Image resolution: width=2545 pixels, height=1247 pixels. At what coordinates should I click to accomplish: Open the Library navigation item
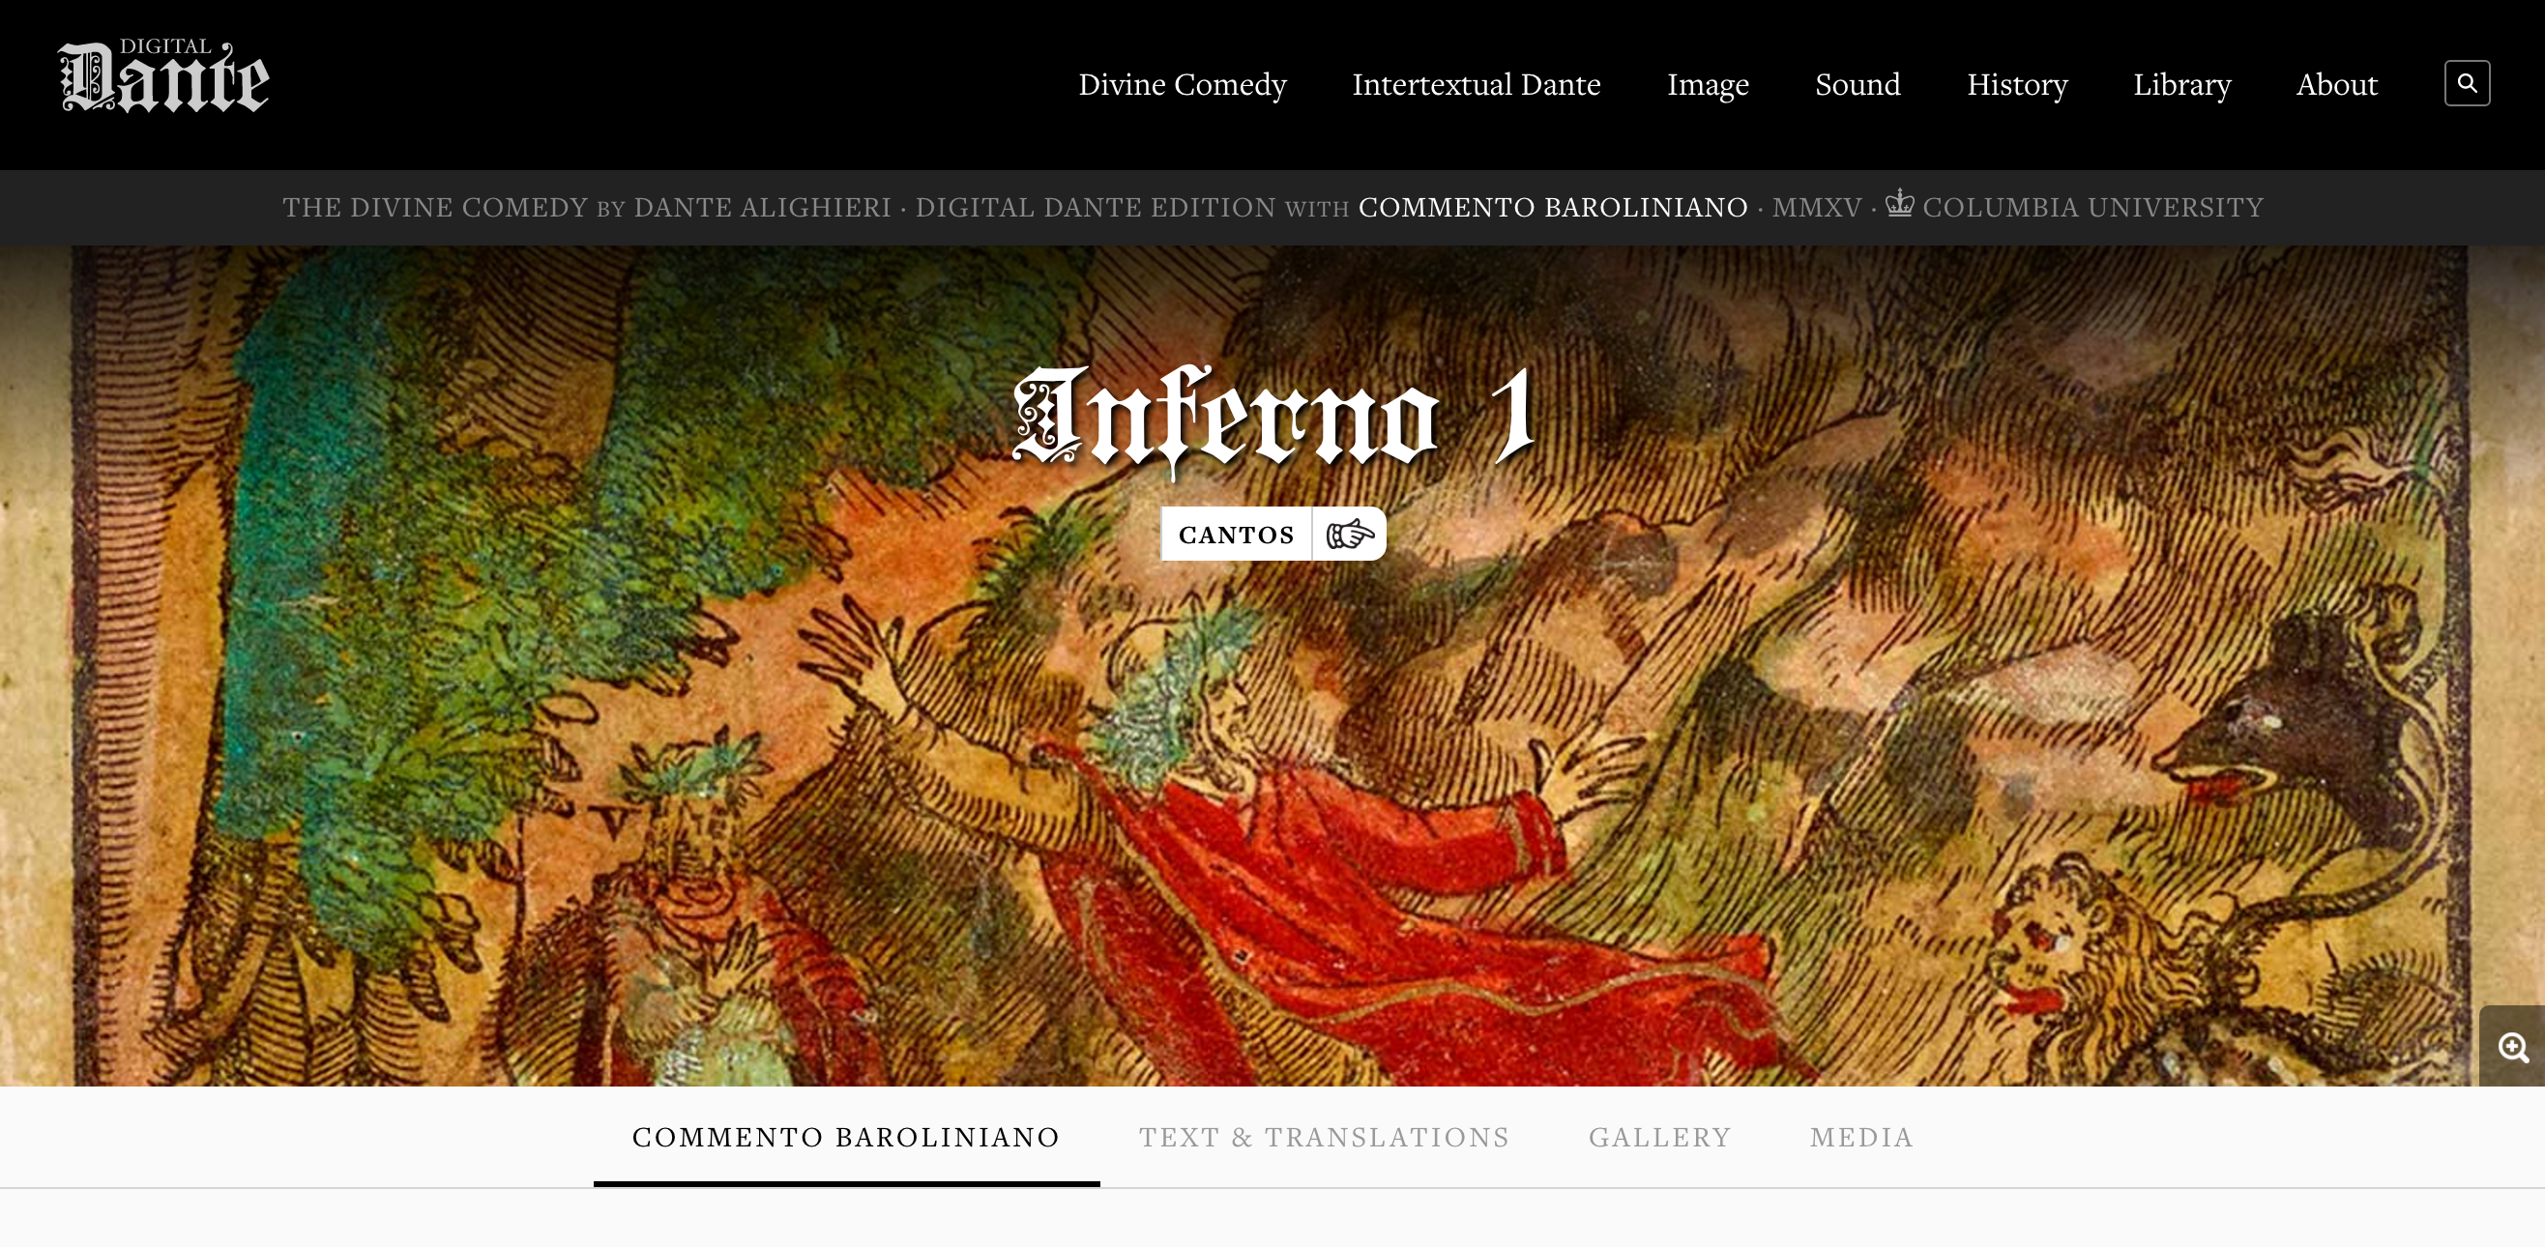coord(2181,85)
